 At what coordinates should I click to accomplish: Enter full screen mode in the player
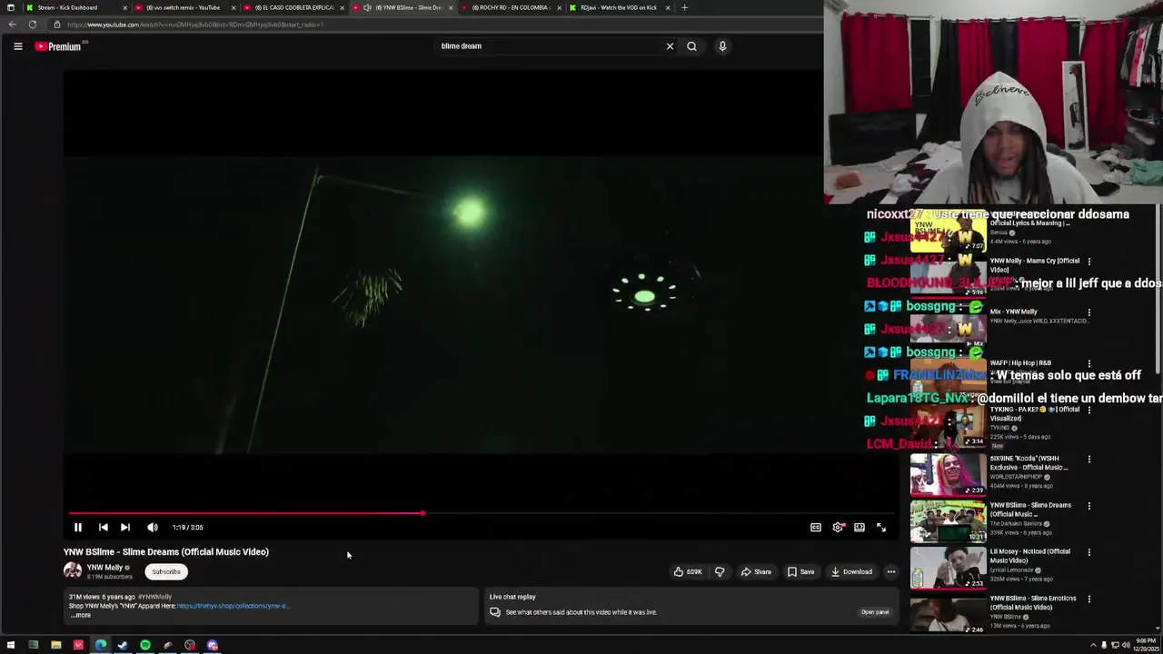881,527
